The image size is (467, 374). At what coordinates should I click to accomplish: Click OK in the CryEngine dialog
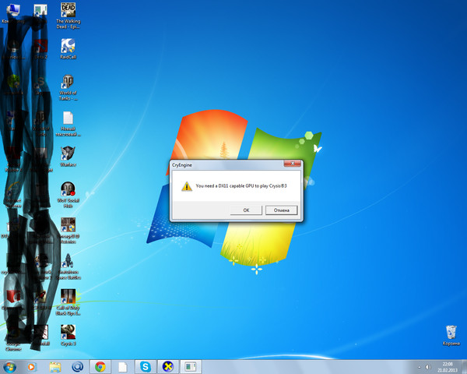click(246, 210)
